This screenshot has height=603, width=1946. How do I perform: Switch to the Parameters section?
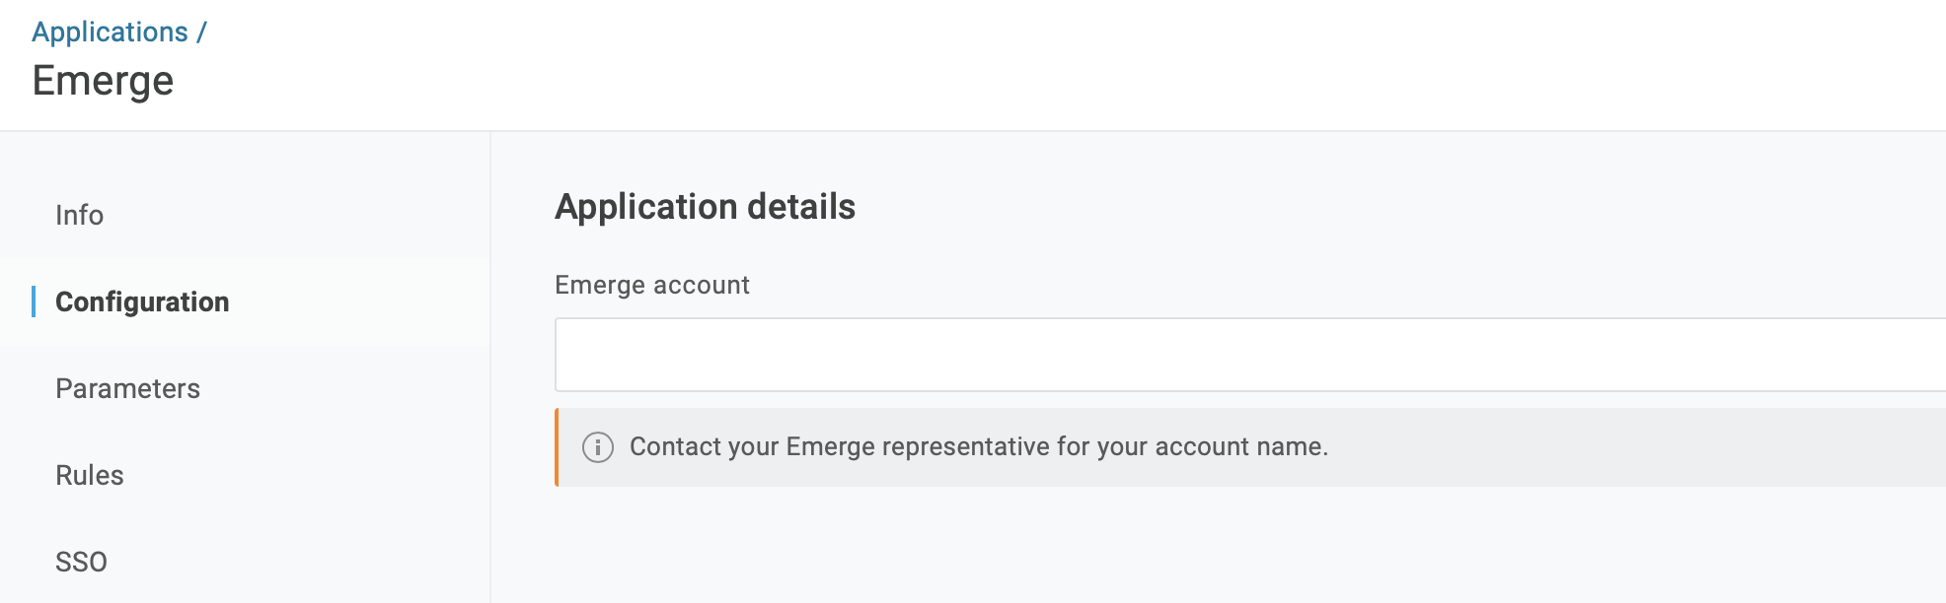(127, 388)
